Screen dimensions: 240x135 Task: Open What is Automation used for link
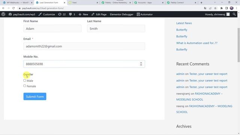(x=196, y=43)
